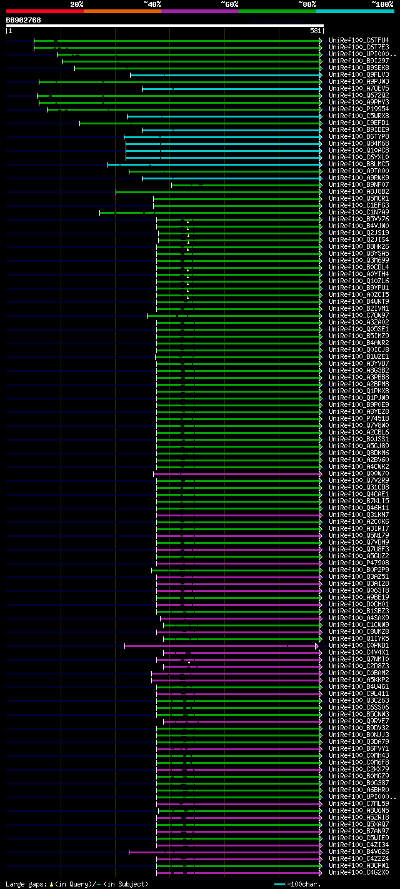Screen dimensions: 400x889
Task: Open hit UniRef100_A9PJW3
Action: 359,82
